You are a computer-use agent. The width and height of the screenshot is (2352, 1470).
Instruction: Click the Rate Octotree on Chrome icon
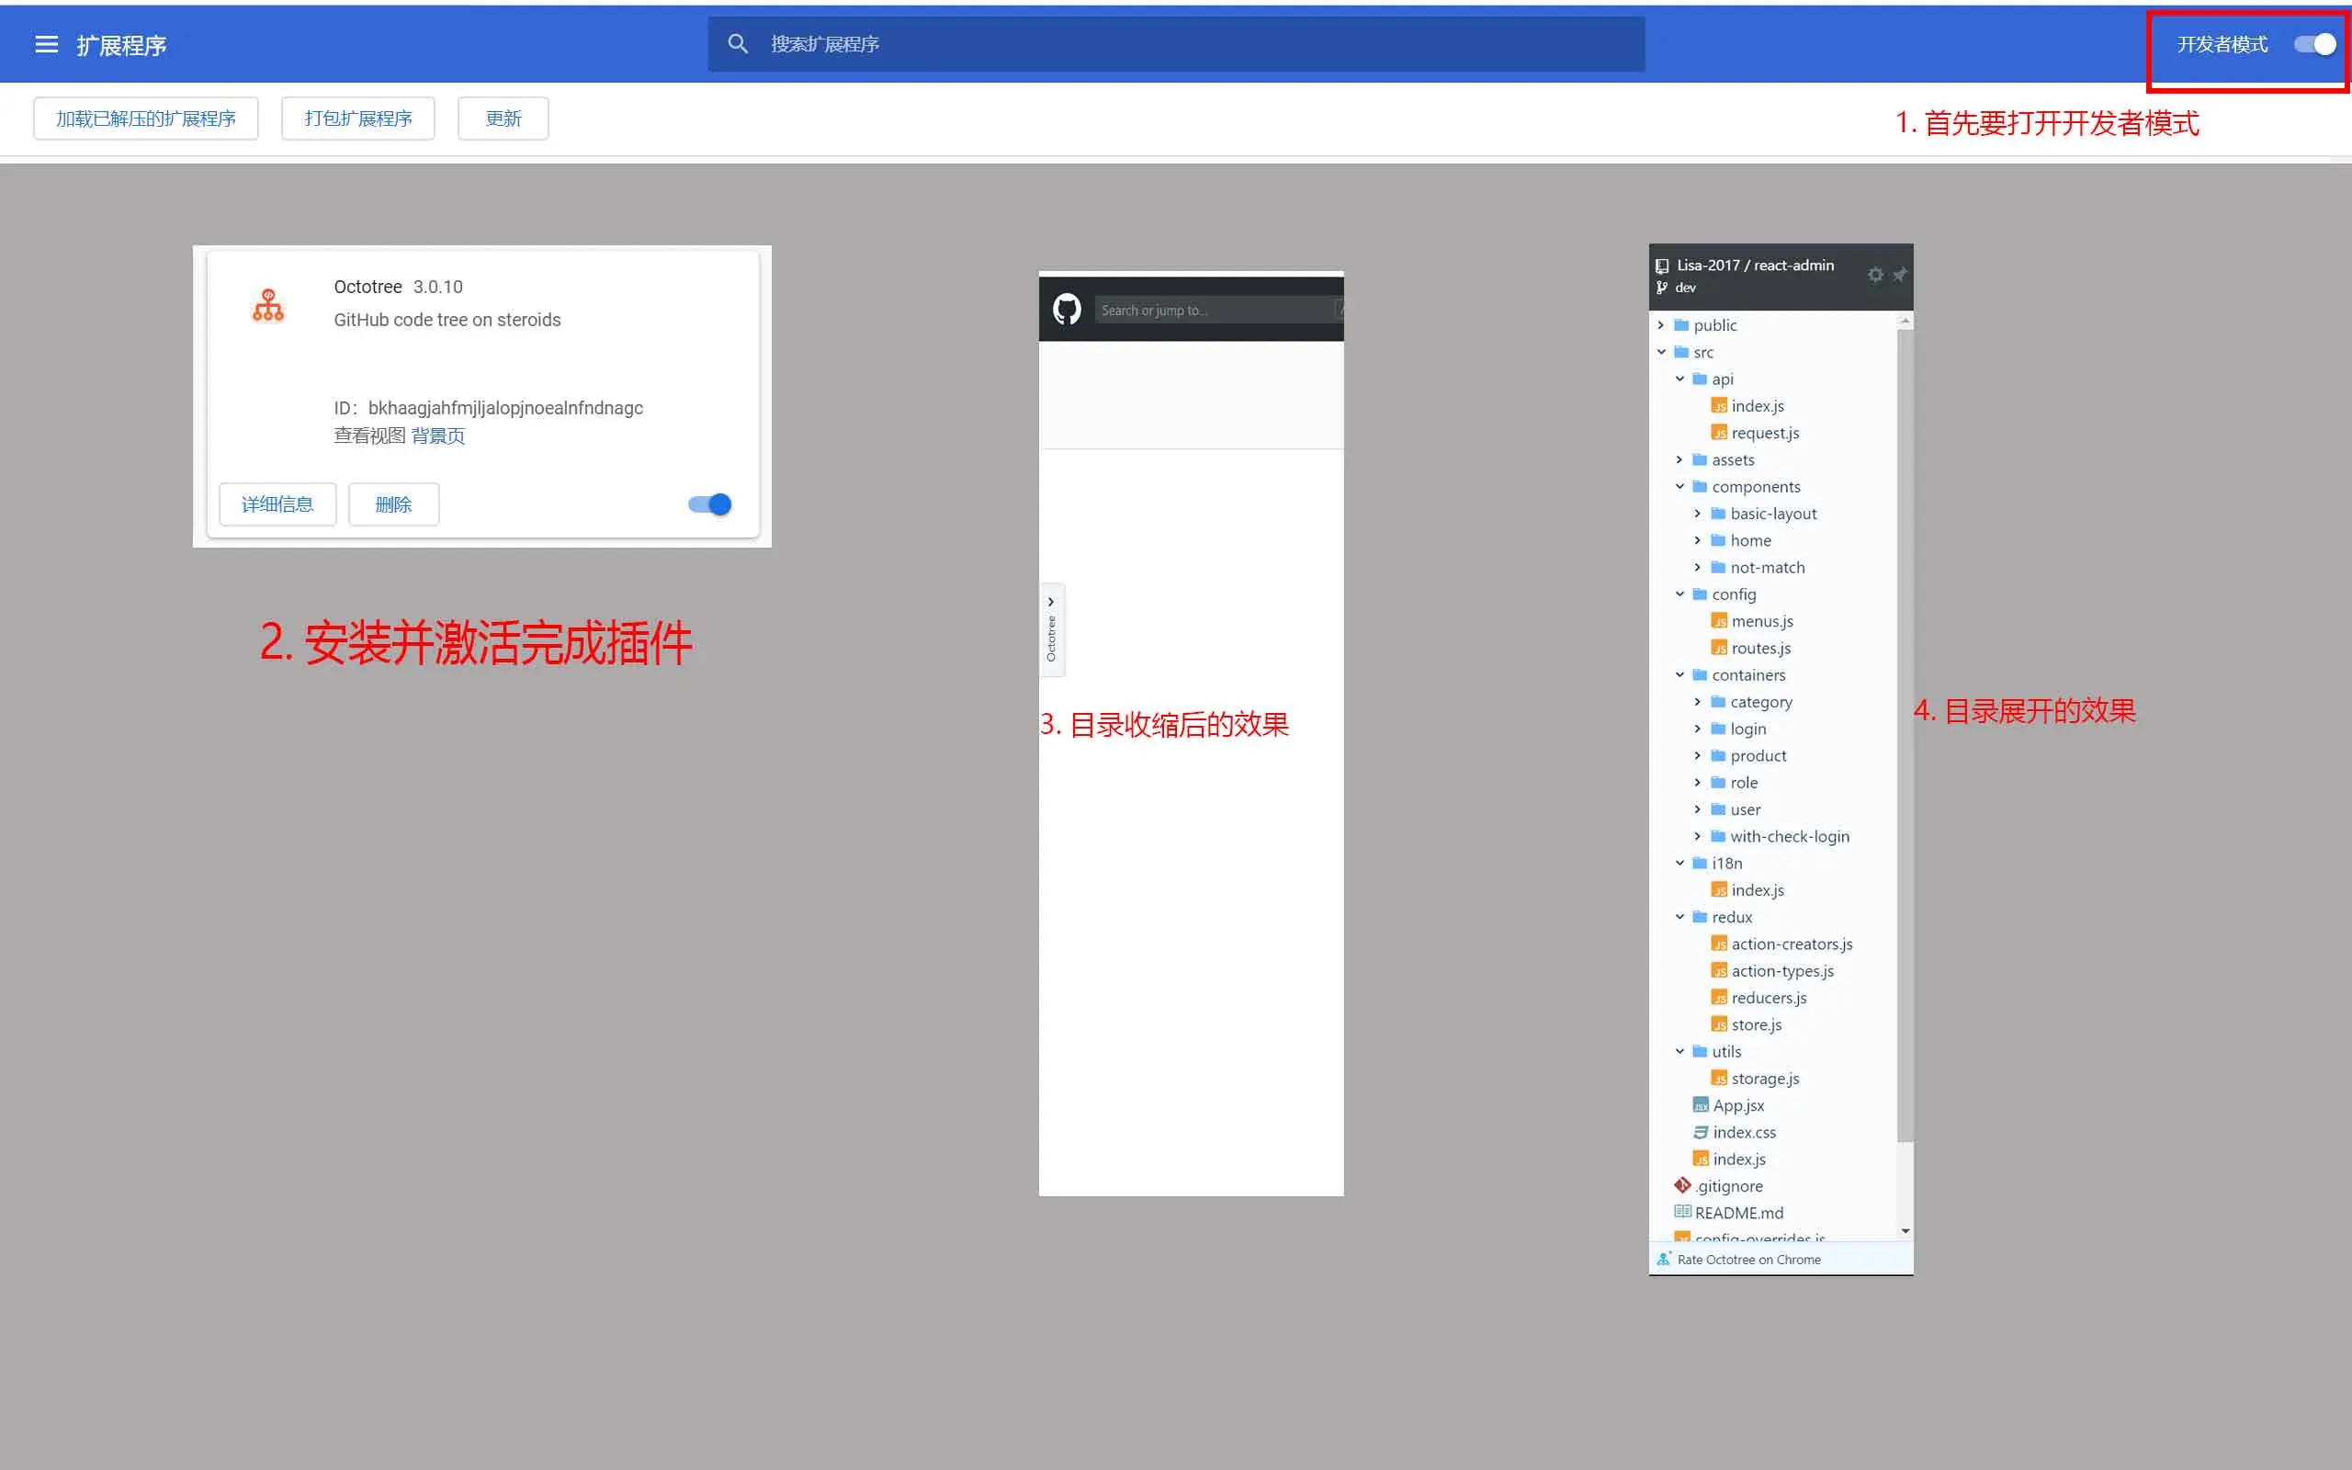point(1663,1259)
